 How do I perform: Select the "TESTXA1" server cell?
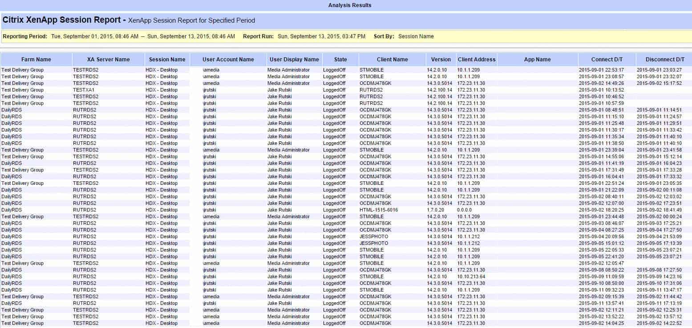pyautogui.click(x=84, y=90)
